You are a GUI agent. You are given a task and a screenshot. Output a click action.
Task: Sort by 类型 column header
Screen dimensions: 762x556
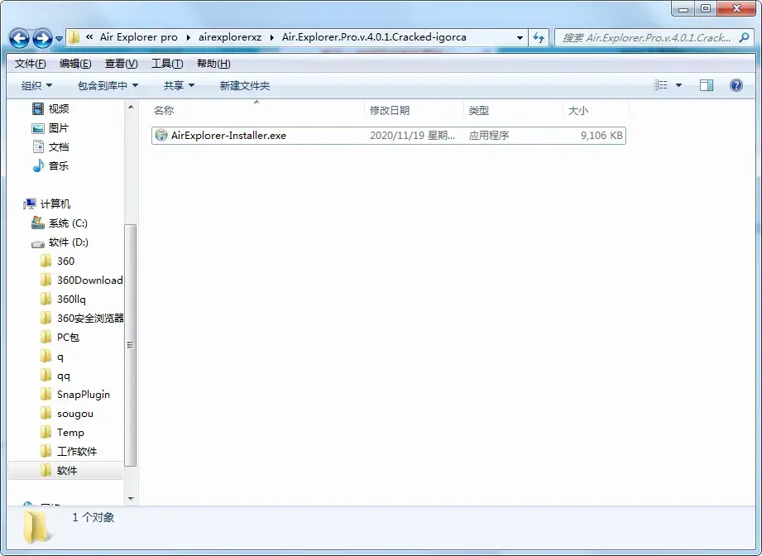pyautogui.click(x=513, y=110)
